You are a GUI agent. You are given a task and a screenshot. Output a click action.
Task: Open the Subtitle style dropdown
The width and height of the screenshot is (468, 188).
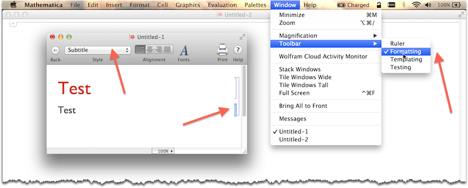click(x=98, y=50)
